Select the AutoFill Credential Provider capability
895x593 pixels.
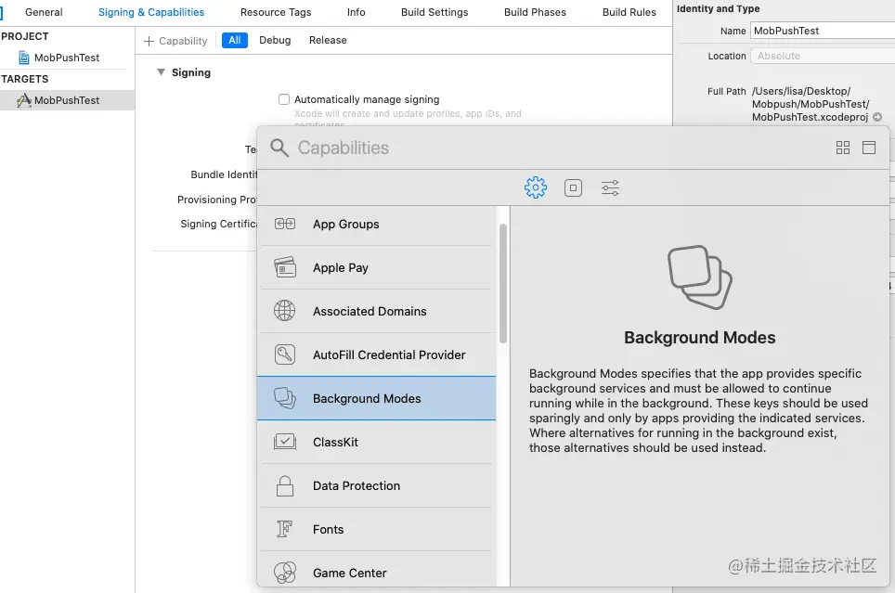(377, 355)
